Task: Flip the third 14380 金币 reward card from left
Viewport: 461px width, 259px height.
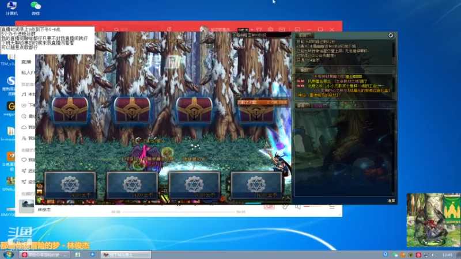Action: tap(194, 185)
